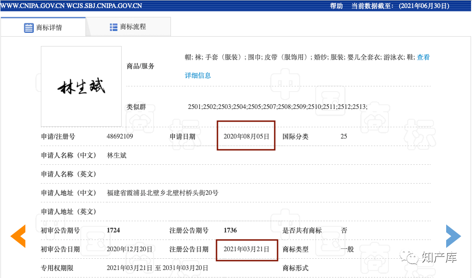Image resolution: width=472 pixels, height=278 pixels.
Task: Click preliminary announcement issue number 1724
Action: click(114, 231)
